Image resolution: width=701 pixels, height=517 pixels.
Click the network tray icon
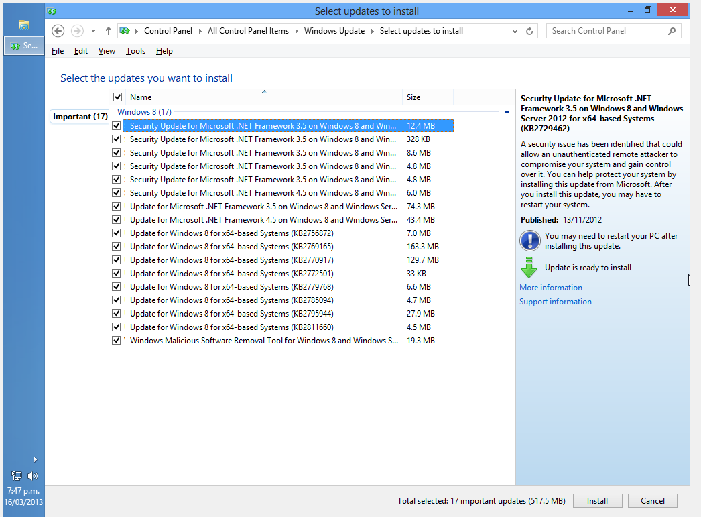tap(17, 476)
